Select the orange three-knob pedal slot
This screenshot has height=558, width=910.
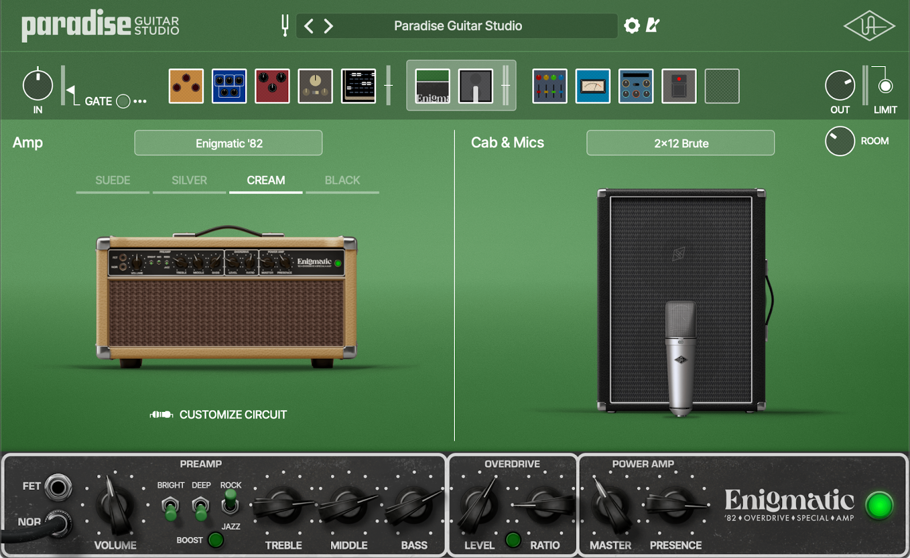tap(186, 86)
